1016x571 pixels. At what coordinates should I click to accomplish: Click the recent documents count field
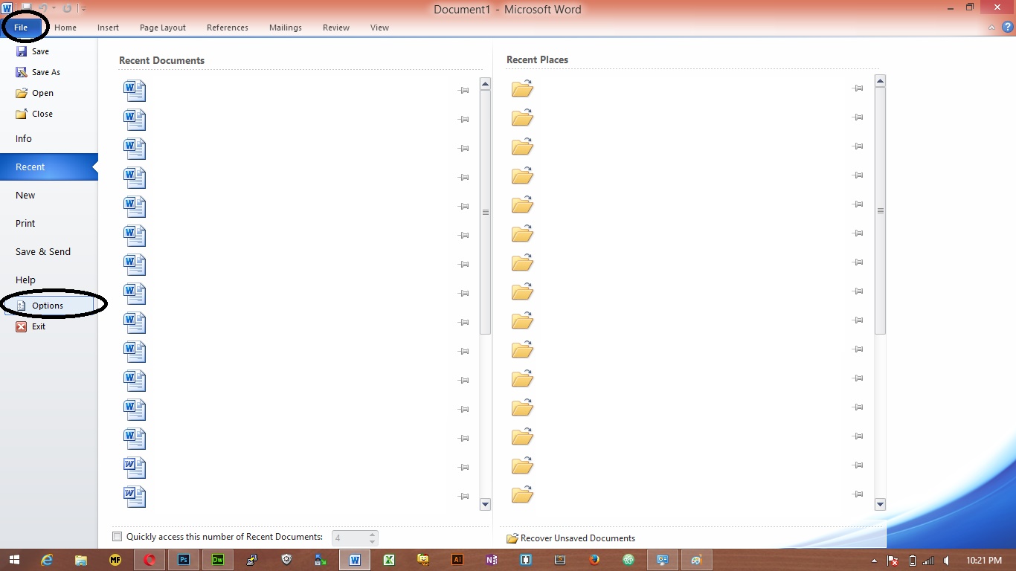click(x=350, y=538)
